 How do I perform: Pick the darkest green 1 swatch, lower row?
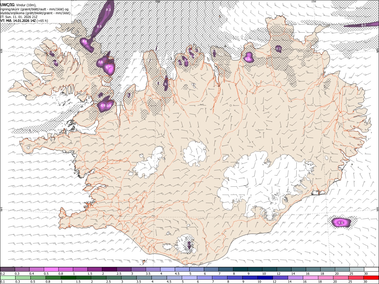[68, 278]
